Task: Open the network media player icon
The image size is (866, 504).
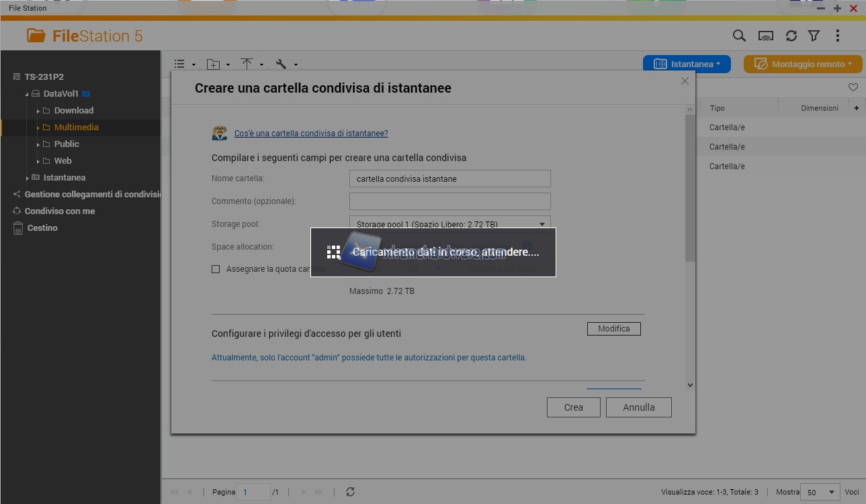Action: pos(765,36)
